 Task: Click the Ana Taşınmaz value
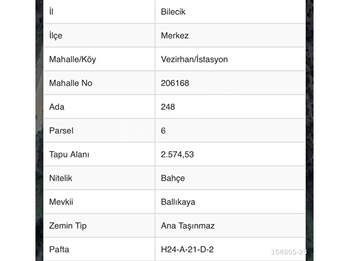pyautogui.click(x=188, y=226)
